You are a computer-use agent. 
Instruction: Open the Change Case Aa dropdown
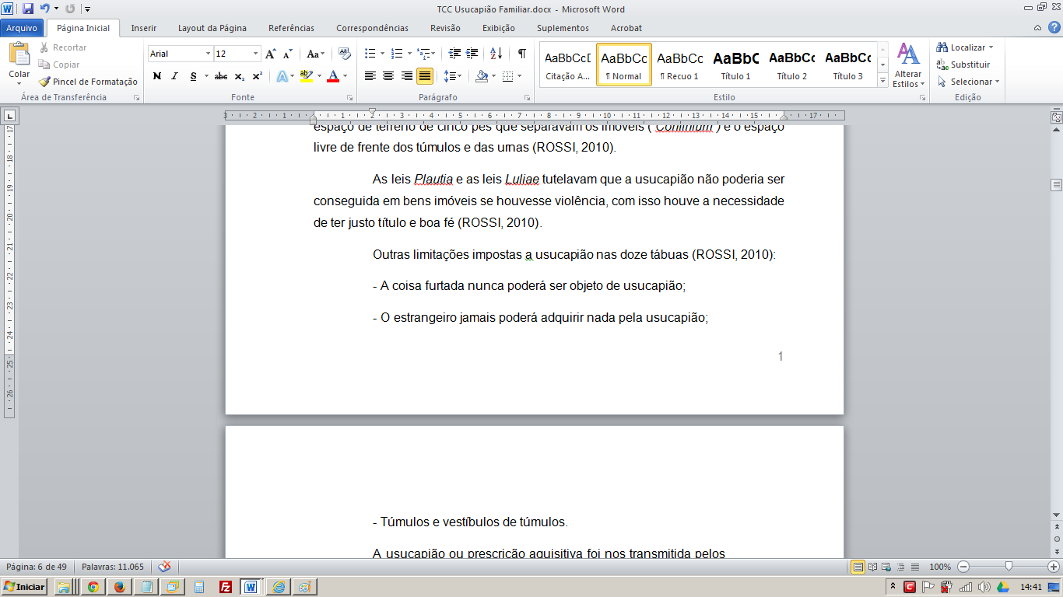click(x=315, y=54)
